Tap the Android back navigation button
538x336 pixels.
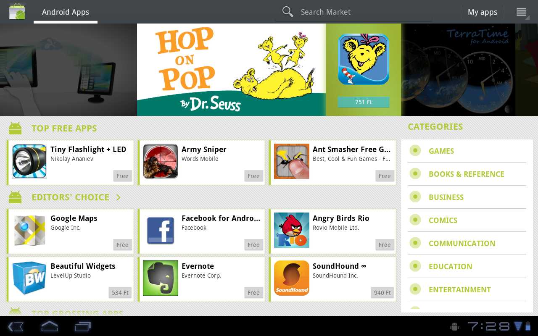[16, 326]
